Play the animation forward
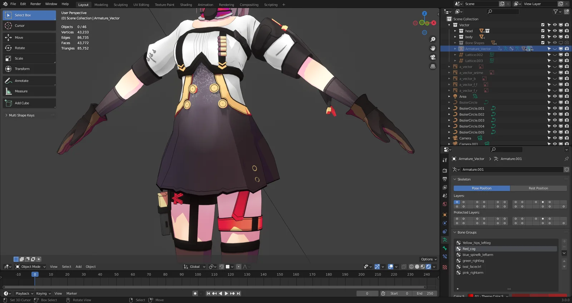The width and height of the screenshot is (572, 303). (226, 293)
